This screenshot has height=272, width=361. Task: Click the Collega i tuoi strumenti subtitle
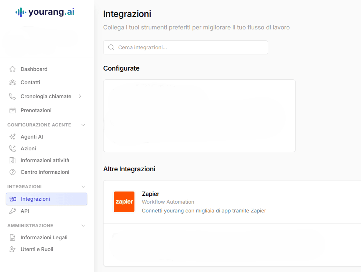click(x=196, y=27)
